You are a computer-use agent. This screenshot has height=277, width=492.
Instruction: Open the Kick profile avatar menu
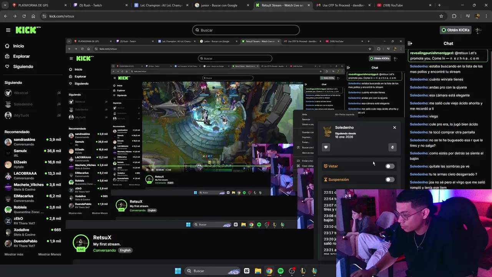coord(478,30)
